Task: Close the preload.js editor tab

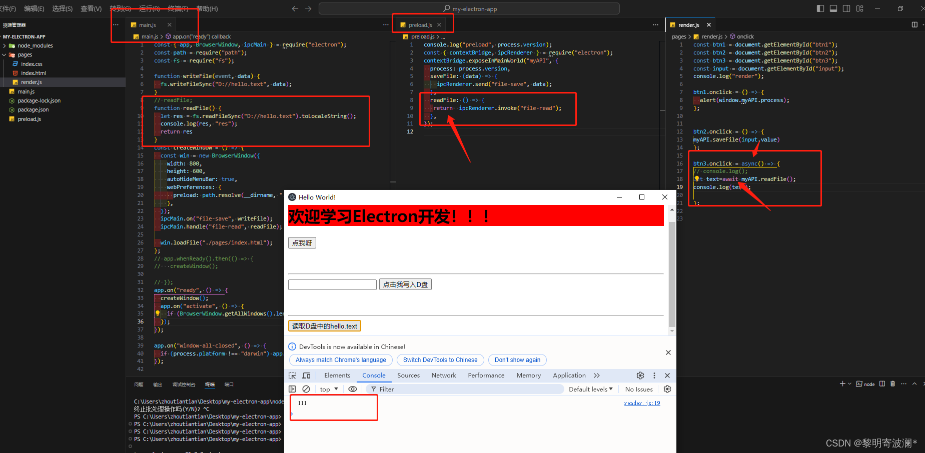Action: point(439,25)
